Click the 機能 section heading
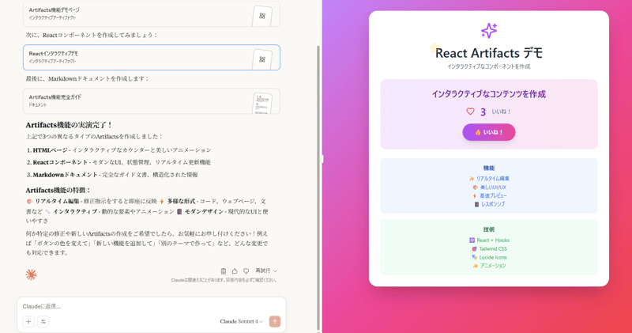Screen dimensions: 632x333 489,168
